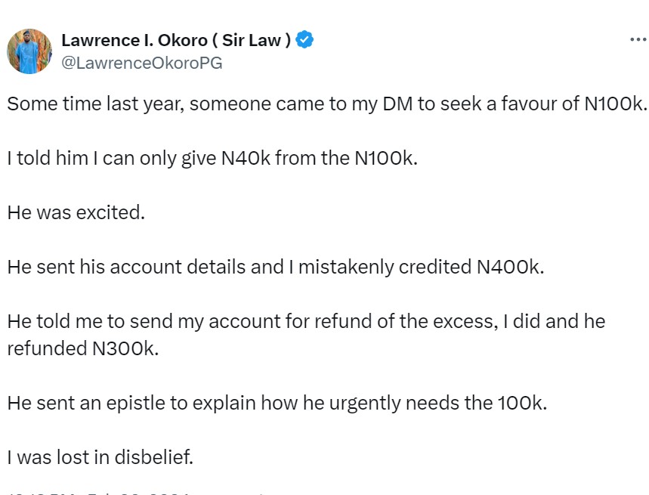Image resolution: width=649 pixels, height=495 pixels.
Task: Click the blue verified badge icon
Action: click(x=304, y=41)
